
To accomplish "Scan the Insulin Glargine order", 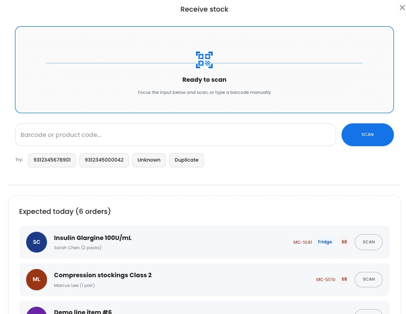I will pos(369,242).
